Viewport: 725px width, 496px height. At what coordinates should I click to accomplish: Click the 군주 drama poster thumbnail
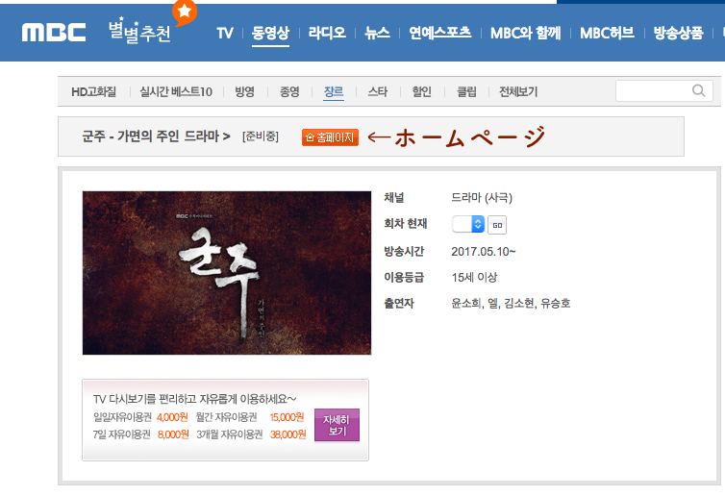point(227,273)
